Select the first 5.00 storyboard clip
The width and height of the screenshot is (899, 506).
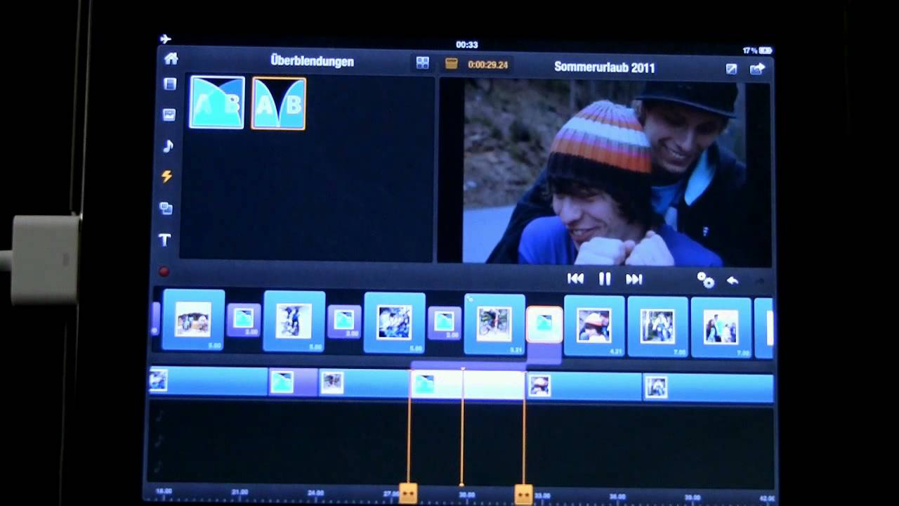(193, 320)
